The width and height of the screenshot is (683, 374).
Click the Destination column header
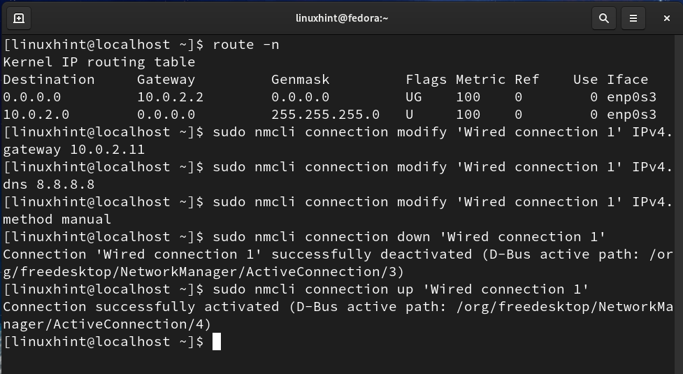[48, 80]
